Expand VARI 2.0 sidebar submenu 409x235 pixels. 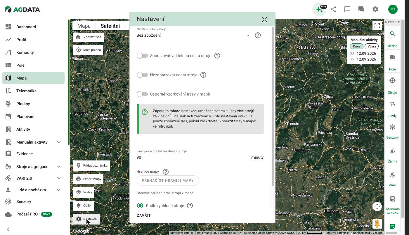[x=59, y=178]
